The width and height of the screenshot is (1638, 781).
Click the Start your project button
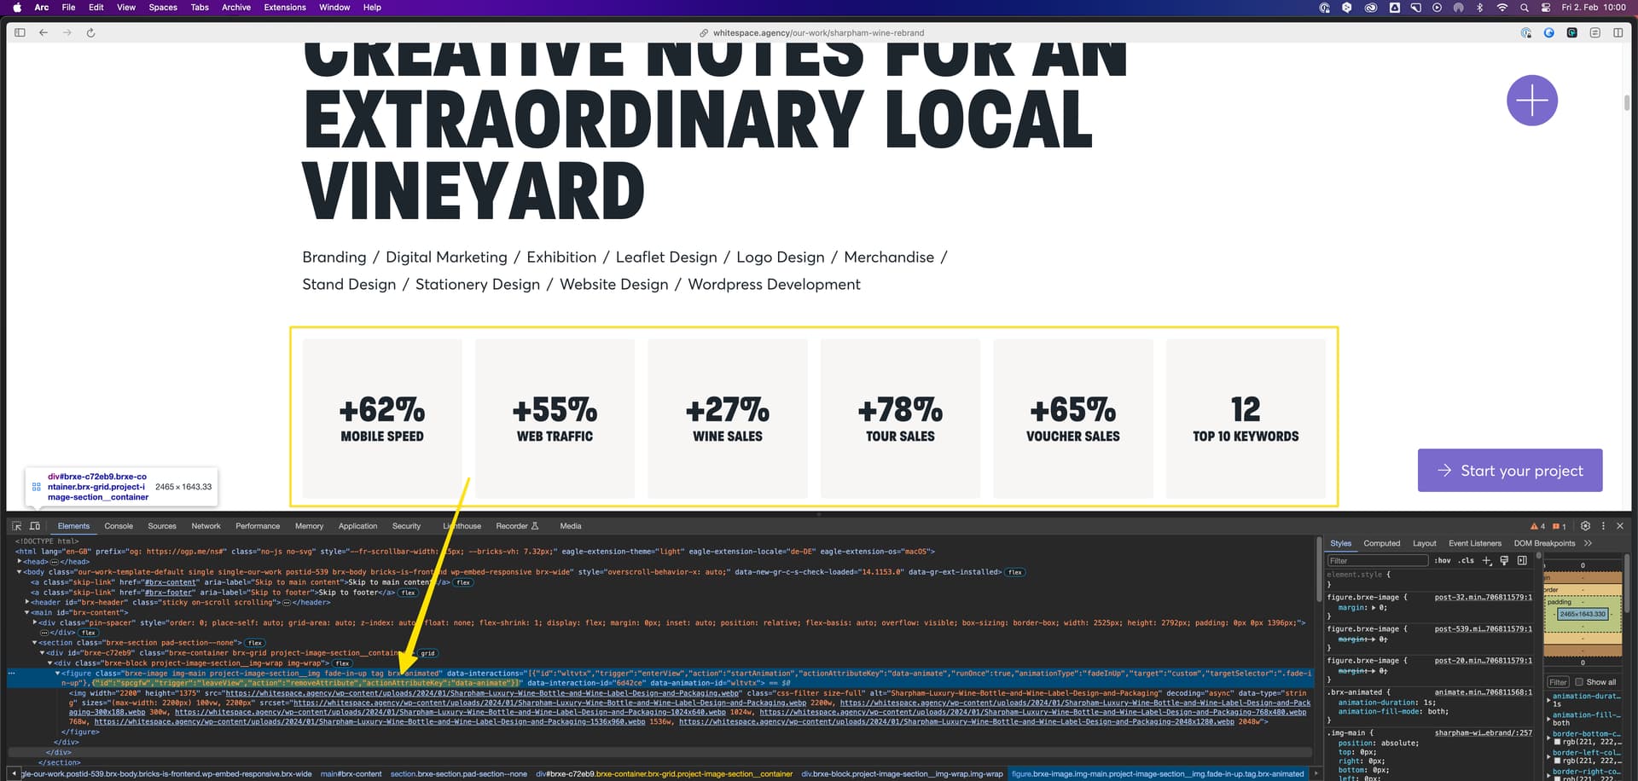(1510, 471)
